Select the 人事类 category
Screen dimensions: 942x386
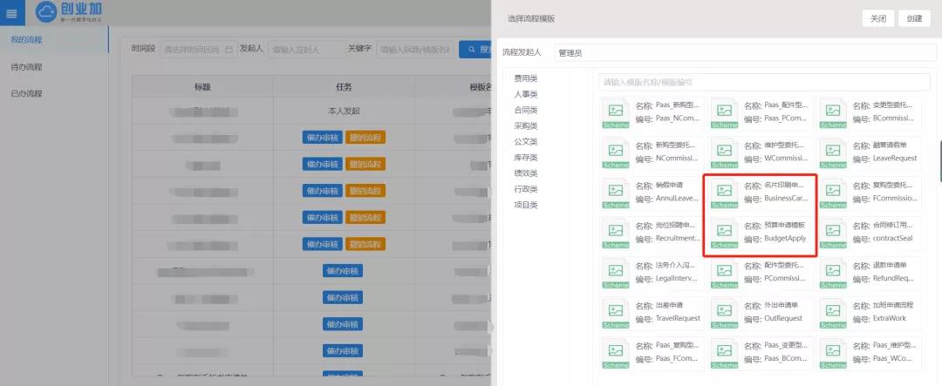coord(526,94)
